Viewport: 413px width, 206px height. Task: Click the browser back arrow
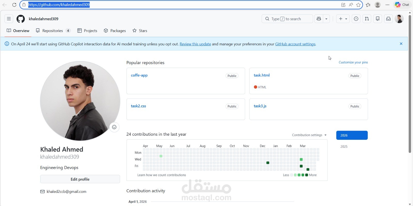(5, 5)
